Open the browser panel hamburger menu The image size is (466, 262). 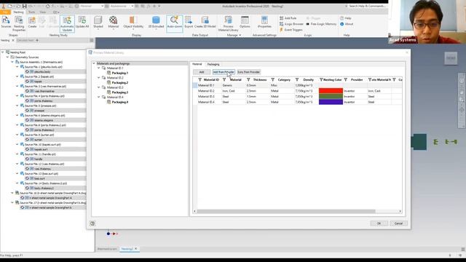click(x=92, y=40)
